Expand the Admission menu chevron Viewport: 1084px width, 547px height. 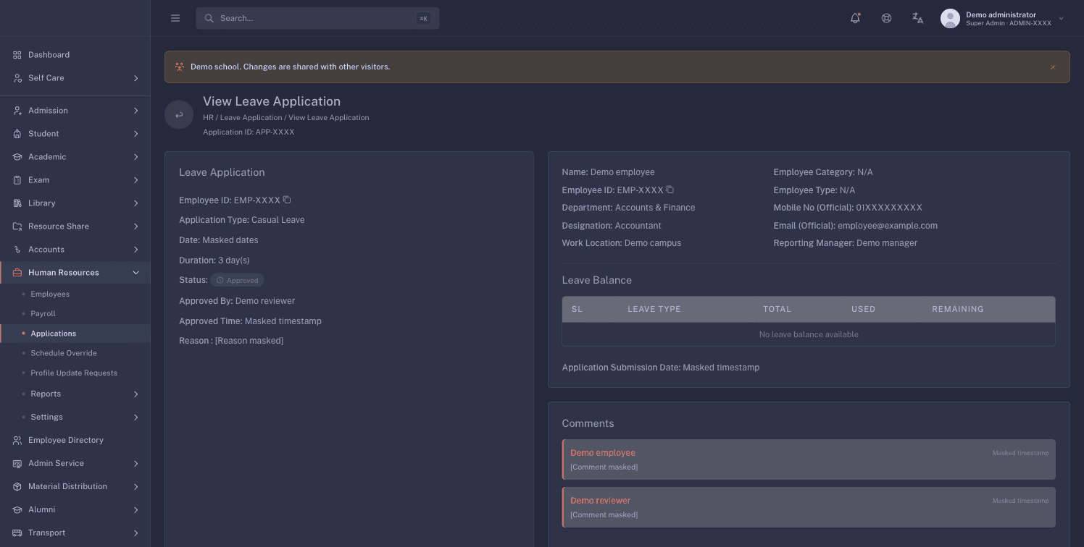point(136,111)
